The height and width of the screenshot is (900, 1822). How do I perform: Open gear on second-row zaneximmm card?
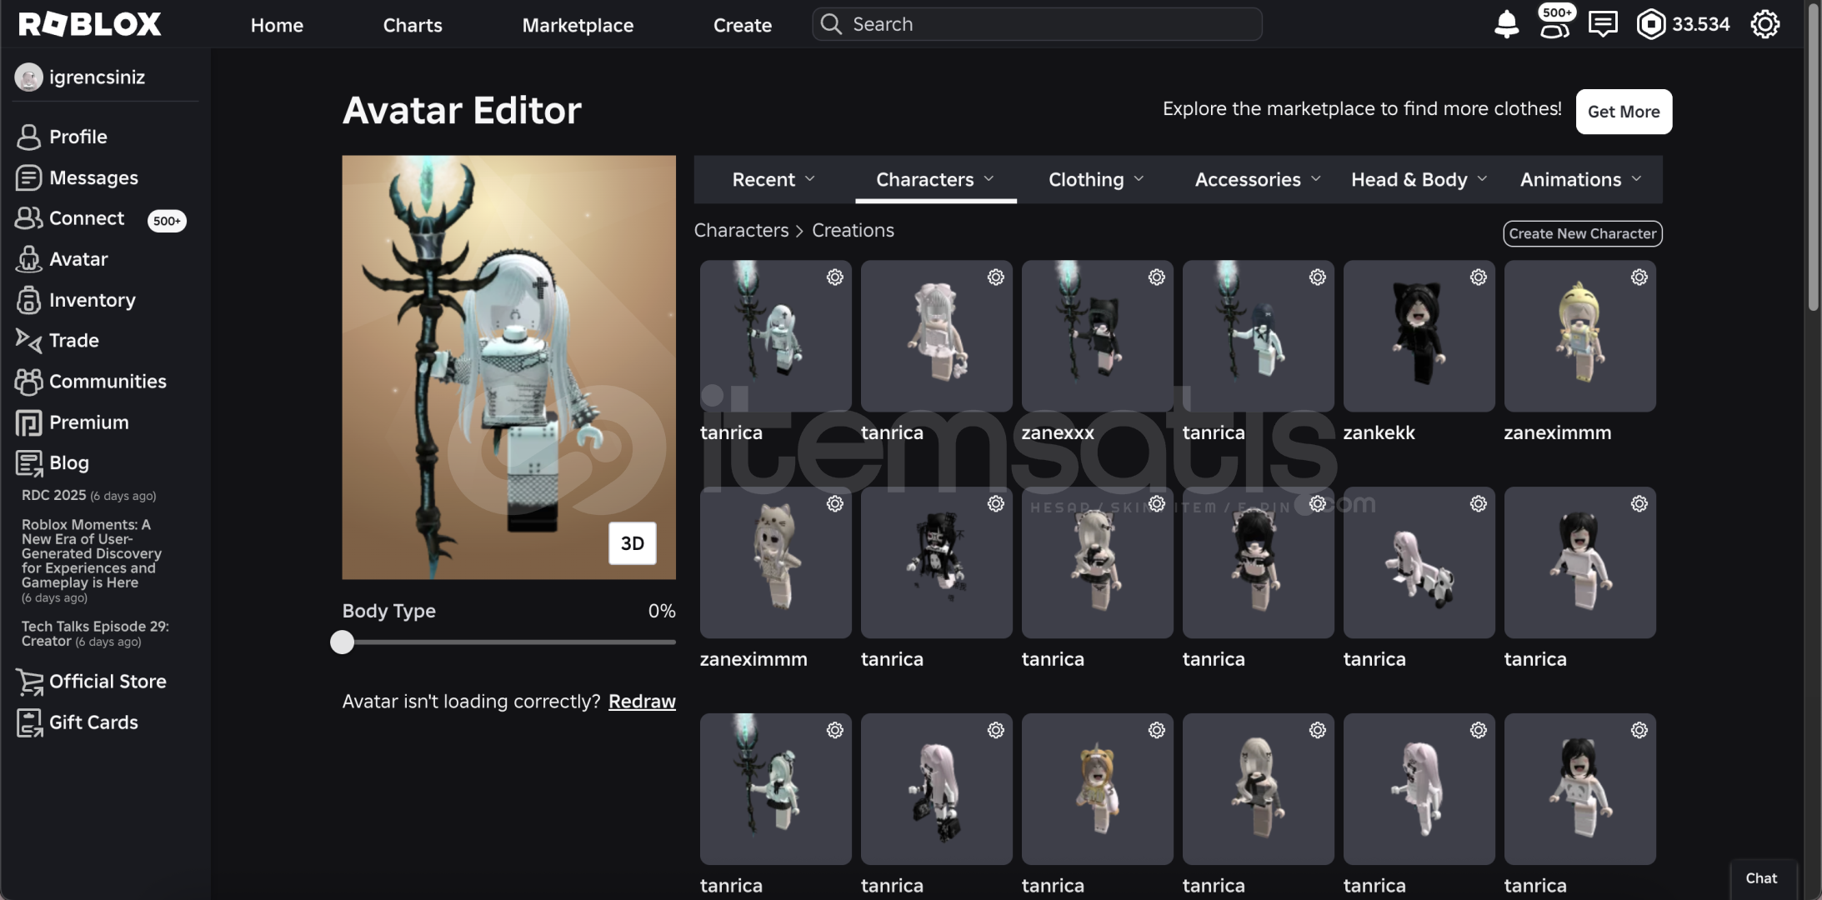[x=834, y=504]
